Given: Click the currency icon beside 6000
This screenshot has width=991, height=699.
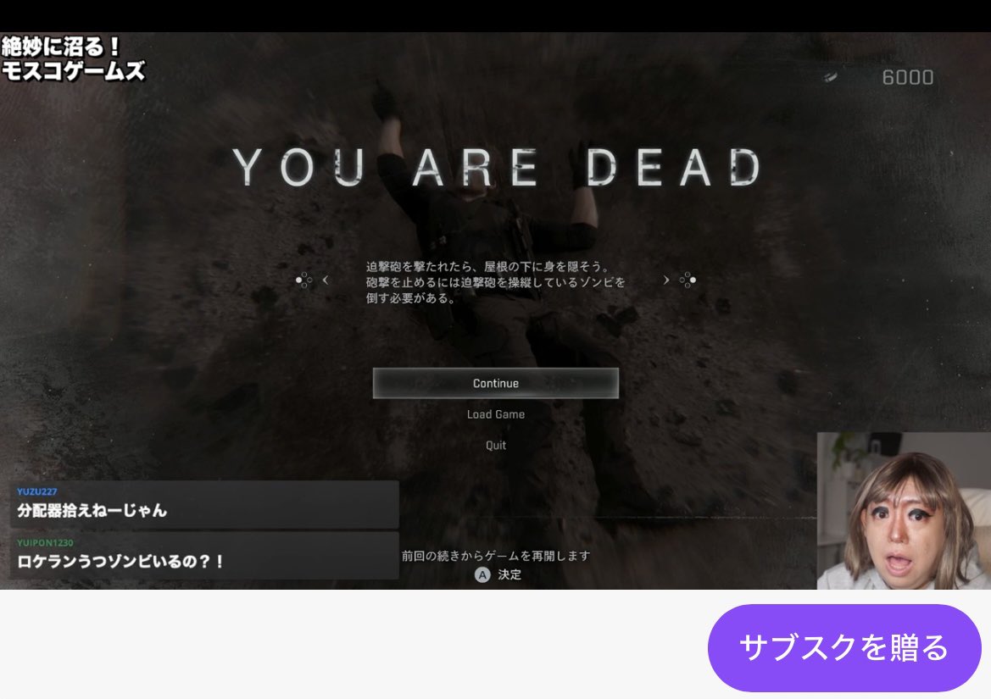Looking at the screenshot, I should (x=830, y=77).
